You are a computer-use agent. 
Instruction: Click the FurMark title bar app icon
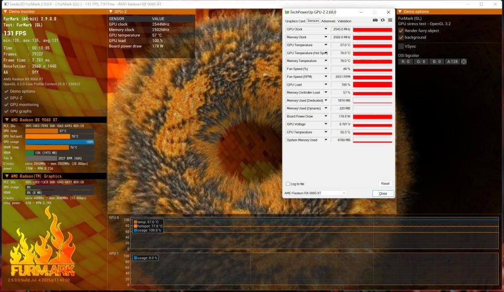point(7,4)
